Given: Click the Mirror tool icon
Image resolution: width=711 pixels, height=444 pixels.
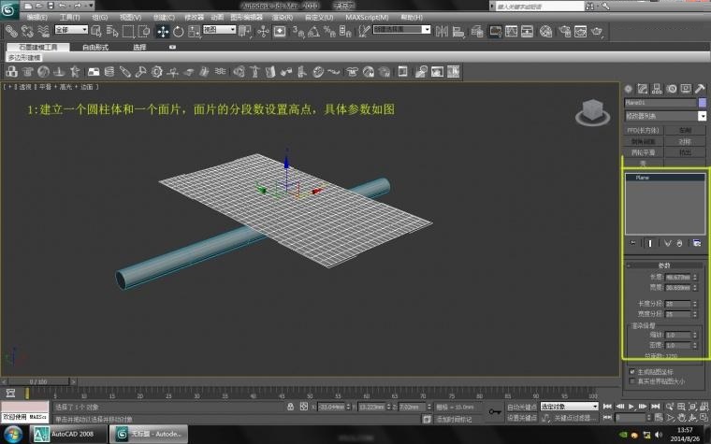Looking at the screenshot, I should tap(442, 31).
